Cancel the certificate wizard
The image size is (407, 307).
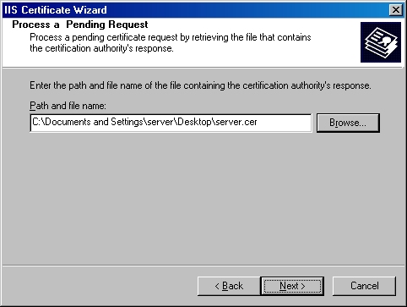(x=364, y=286)
